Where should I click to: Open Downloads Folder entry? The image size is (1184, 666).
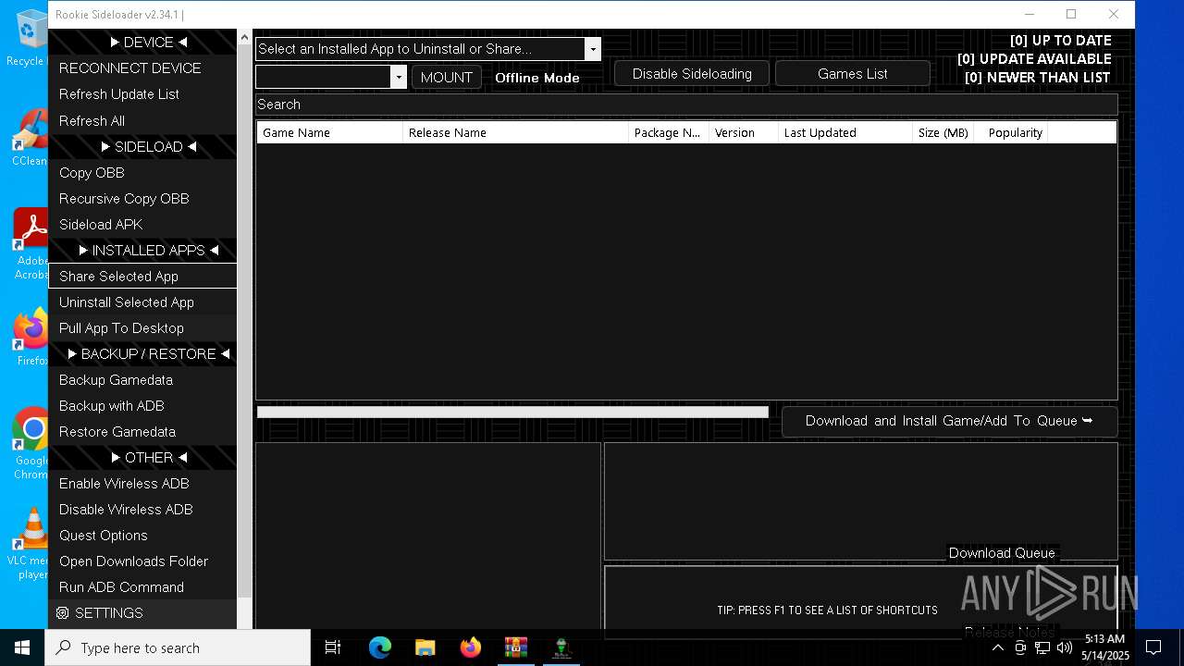142,561
